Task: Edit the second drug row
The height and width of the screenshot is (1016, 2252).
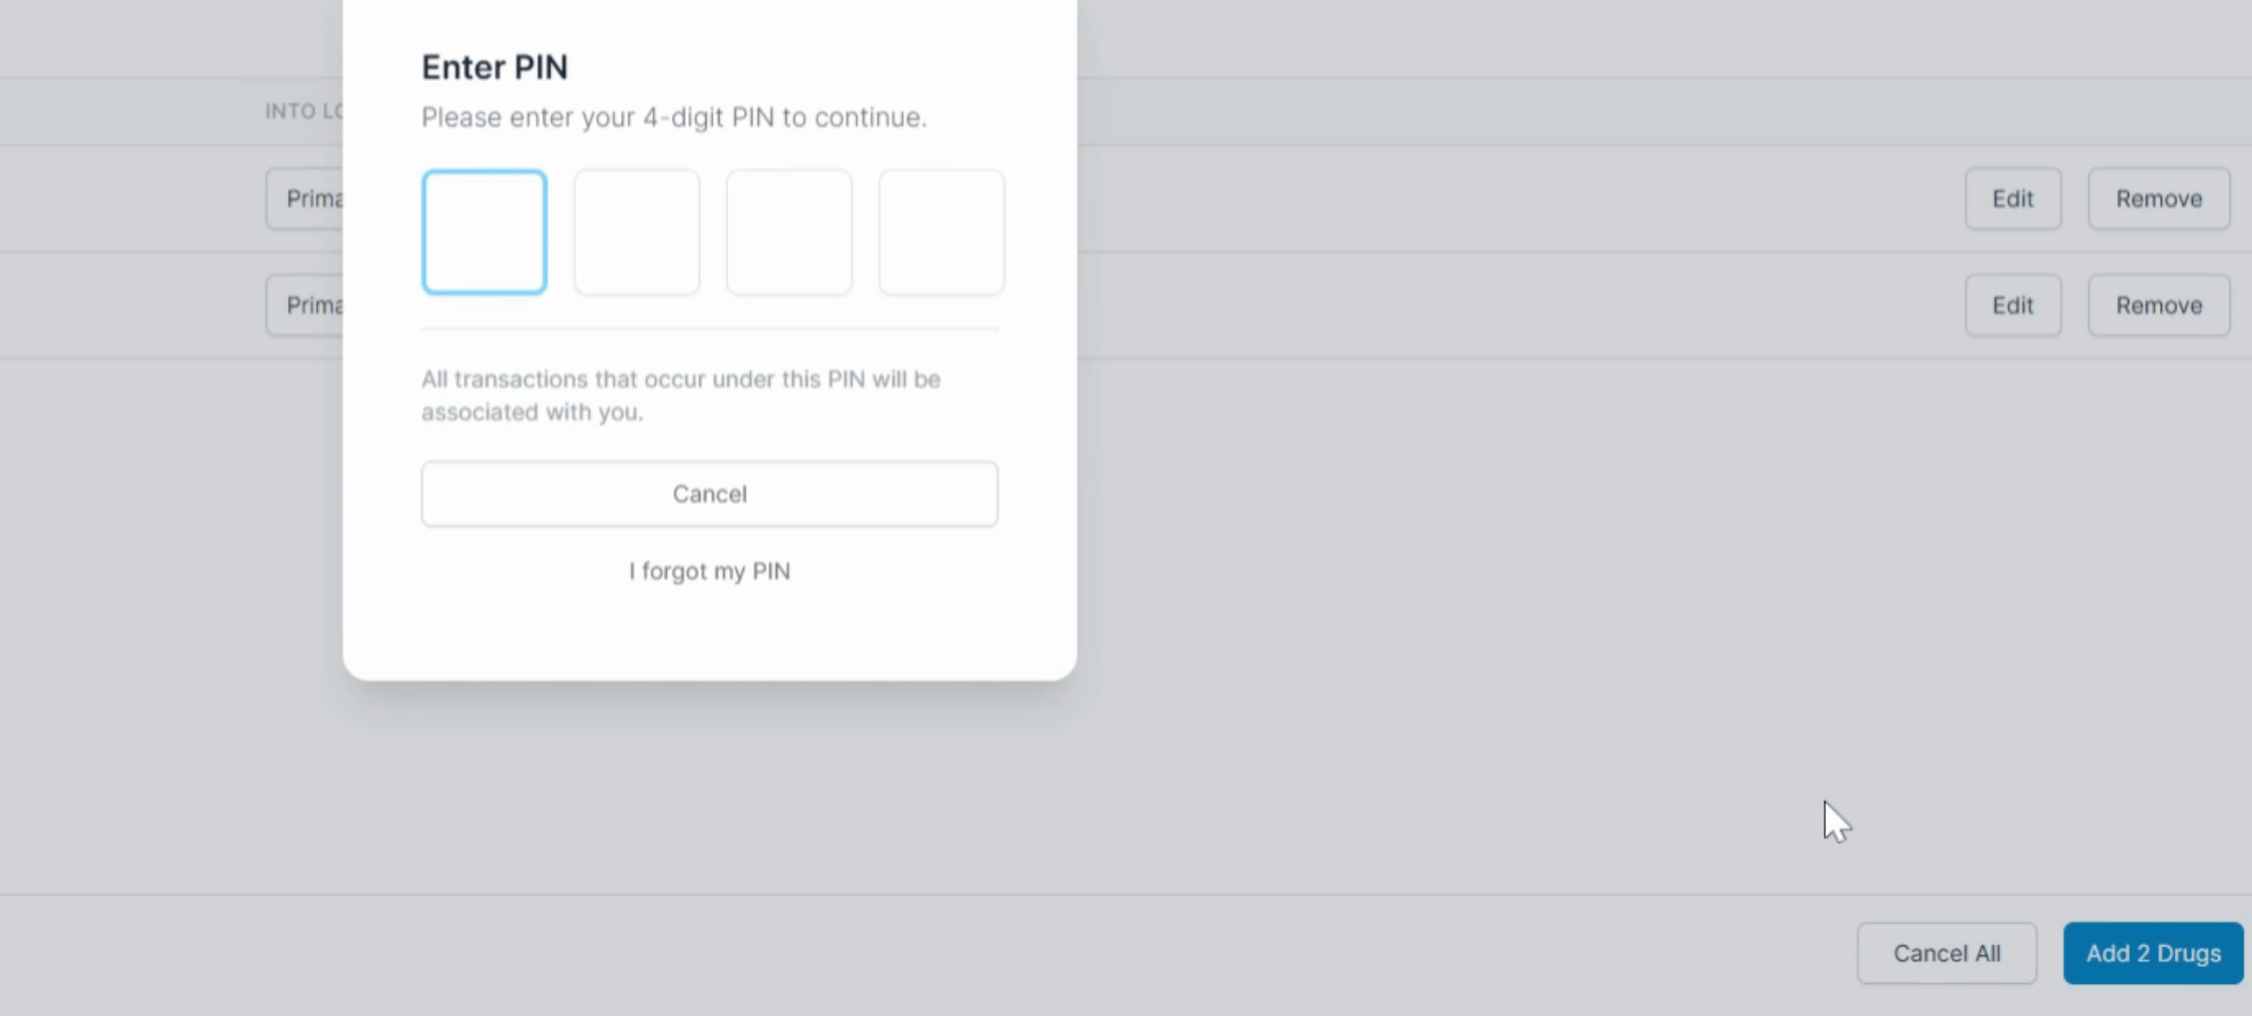Action: pos(2013,305)
